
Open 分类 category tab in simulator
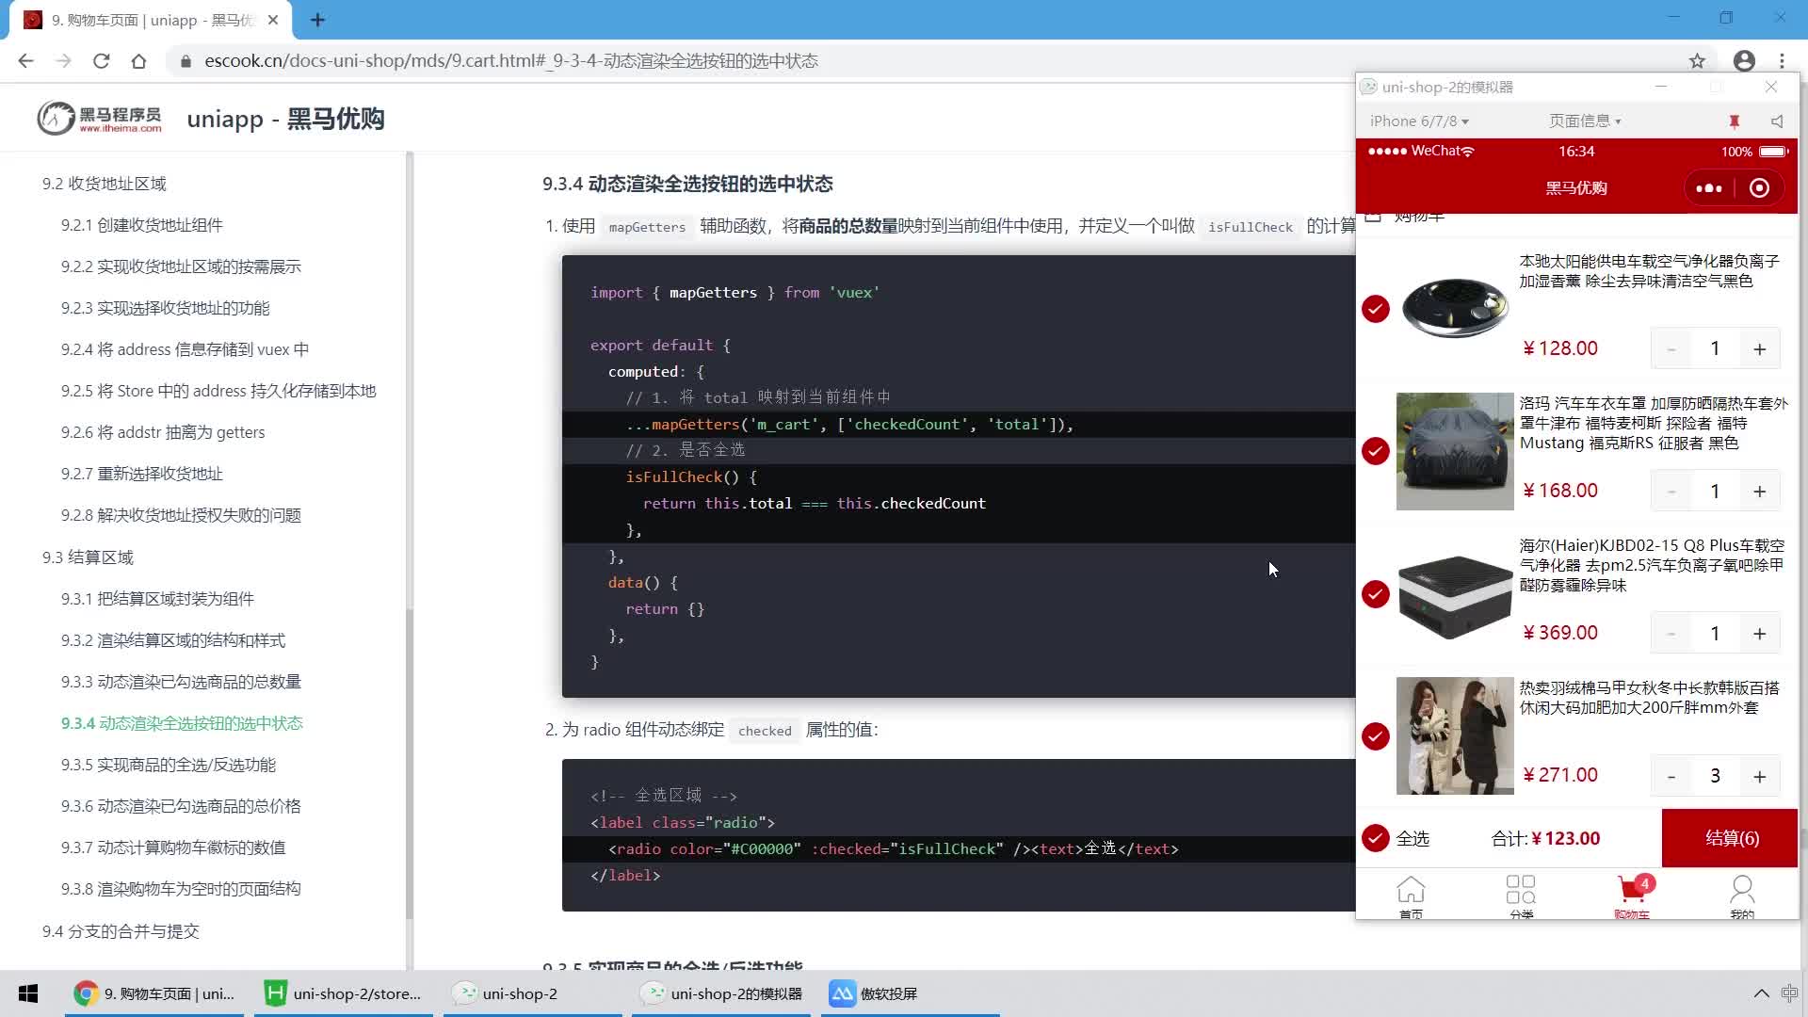point(1521,896)
